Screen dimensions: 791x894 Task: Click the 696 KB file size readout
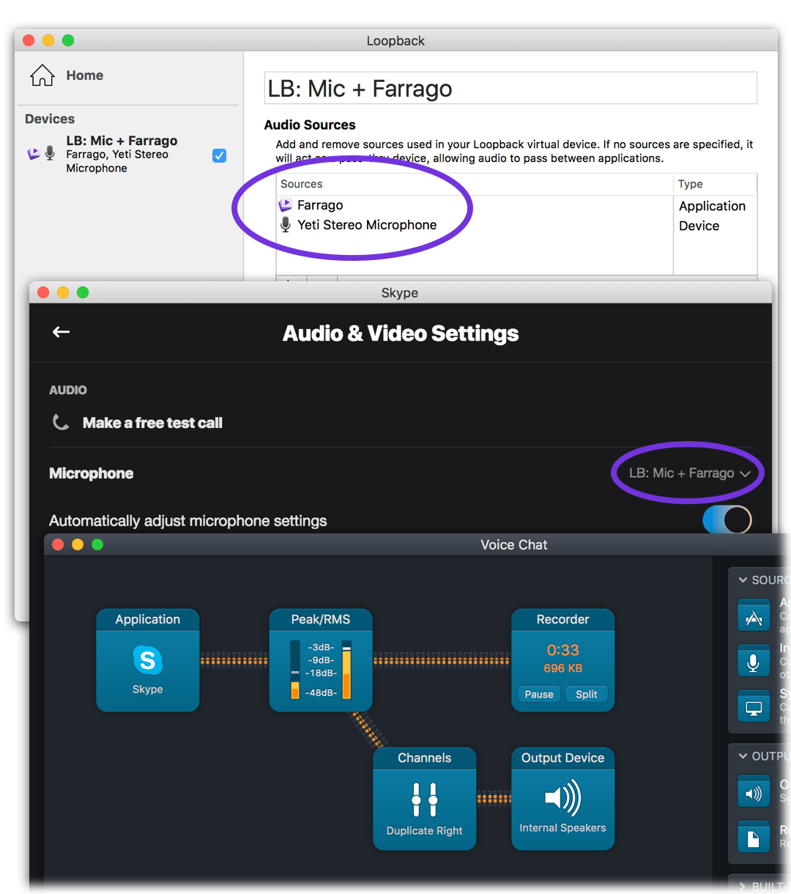click(562, 668)
